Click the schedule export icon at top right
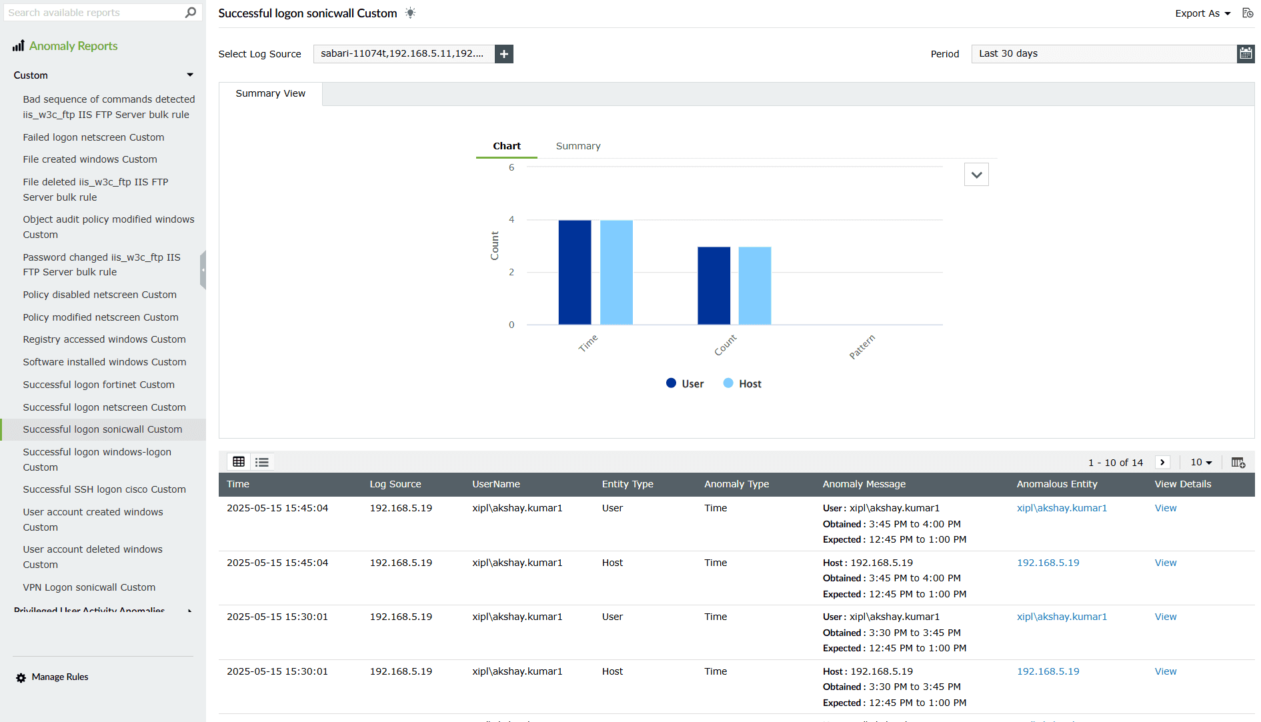Screen dimensions: 1261x722 1248,13
